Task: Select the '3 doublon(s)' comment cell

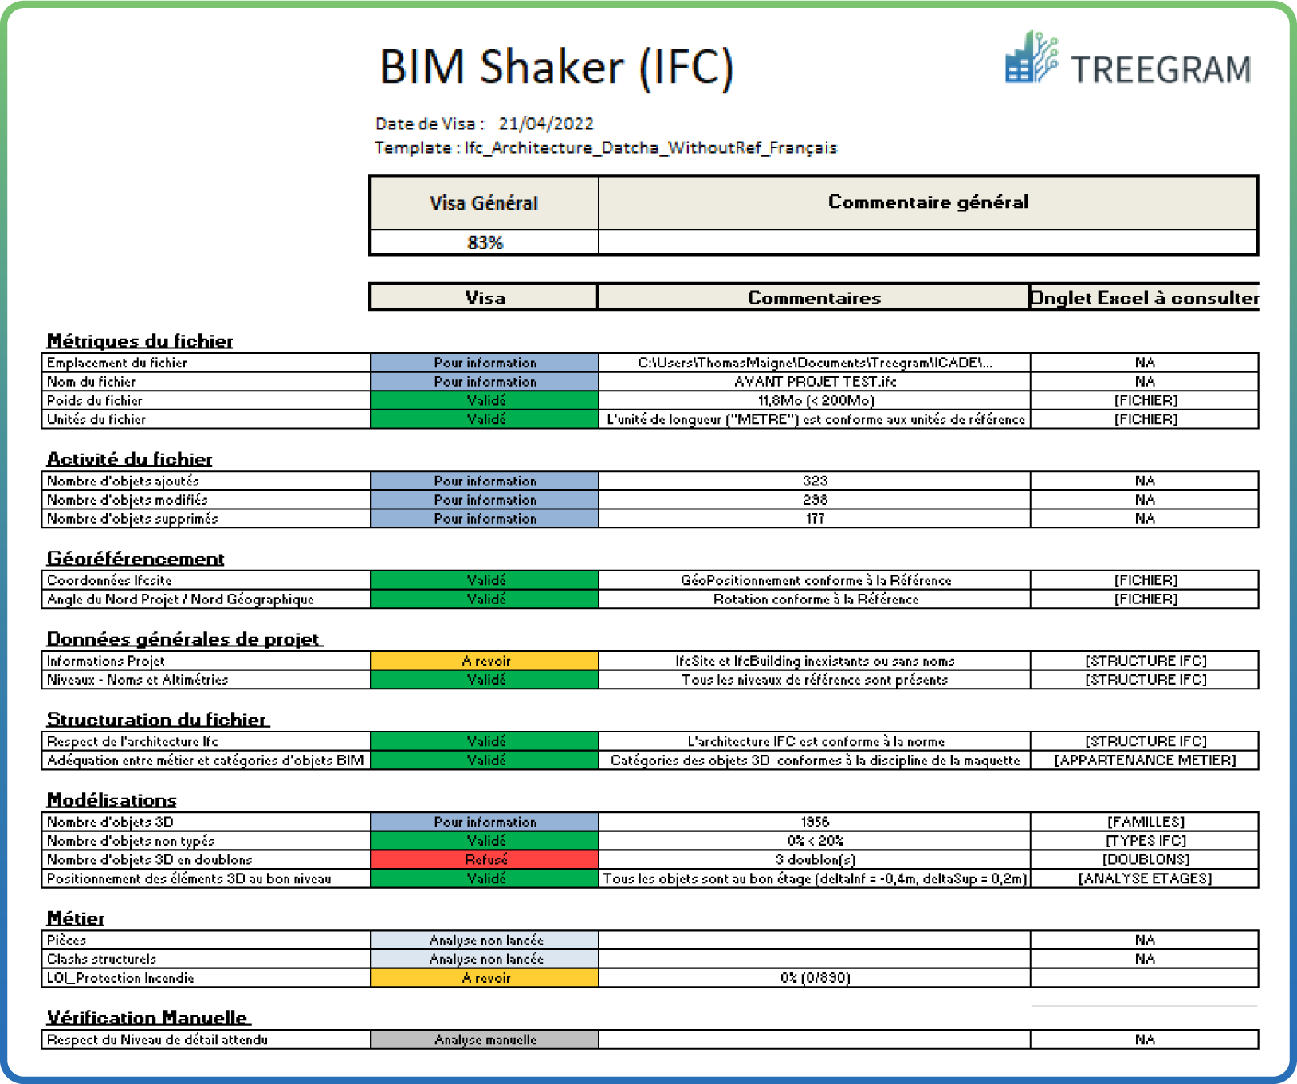Action: coord(814,859)
